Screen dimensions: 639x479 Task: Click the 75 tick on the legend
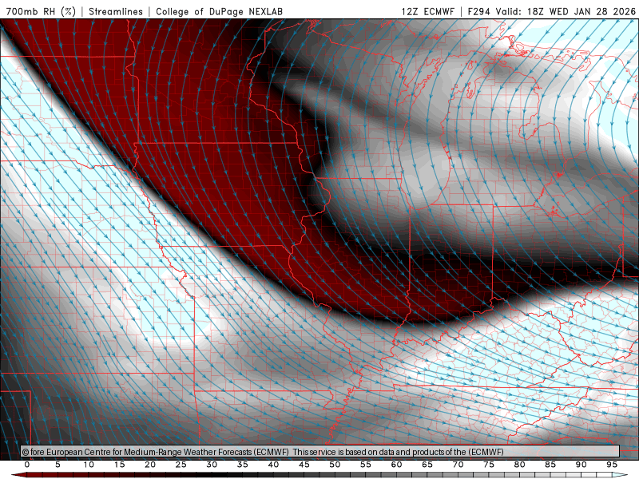(489, 465)
